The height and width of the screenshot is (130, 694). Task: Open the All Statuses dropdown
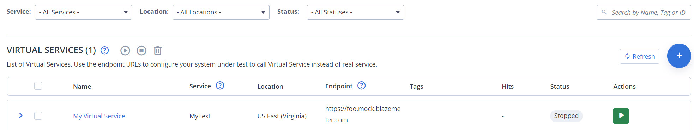(x=355, y=12)
